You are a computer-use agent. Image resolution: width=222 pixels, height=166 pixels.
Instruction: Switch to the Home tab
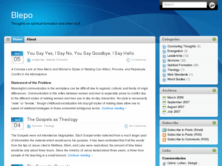[x=18, y=39]
